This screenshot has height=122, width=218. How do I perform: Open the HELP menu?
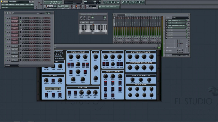pos(32,5)
